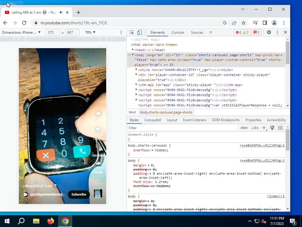Open tab search chevron
This screenshot has width=302, height=227.
pos(243,9)
